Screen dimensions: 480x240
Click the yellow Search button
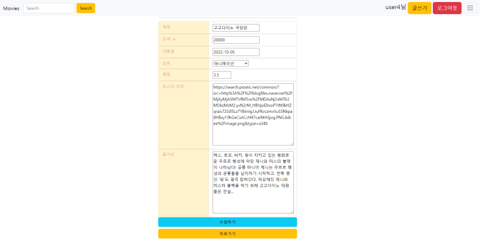point(86,8)
